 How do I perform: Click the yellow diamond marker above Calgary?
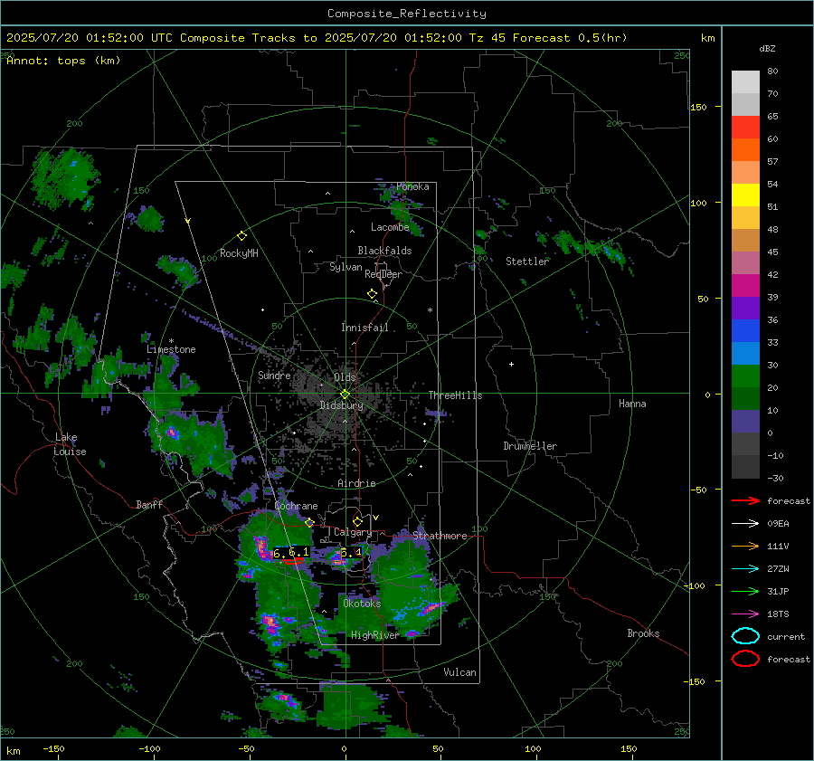(x=357, y=521)
